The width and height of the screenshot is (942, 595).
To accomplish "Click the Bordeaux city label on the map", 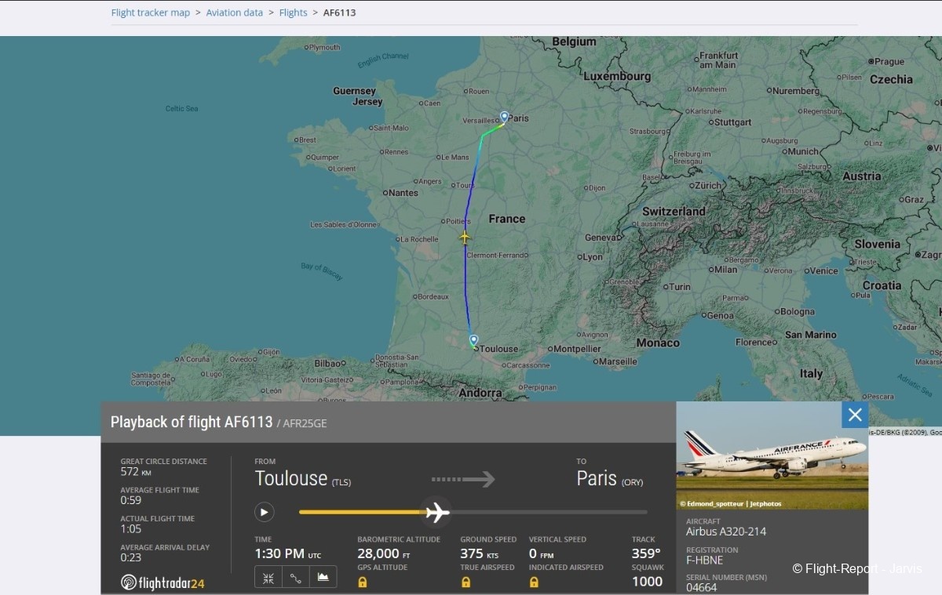I will pyautogui.click(x=433, y=296).
